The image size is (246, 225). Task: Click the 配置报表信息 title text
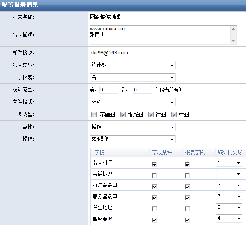(x=20, y=5)
